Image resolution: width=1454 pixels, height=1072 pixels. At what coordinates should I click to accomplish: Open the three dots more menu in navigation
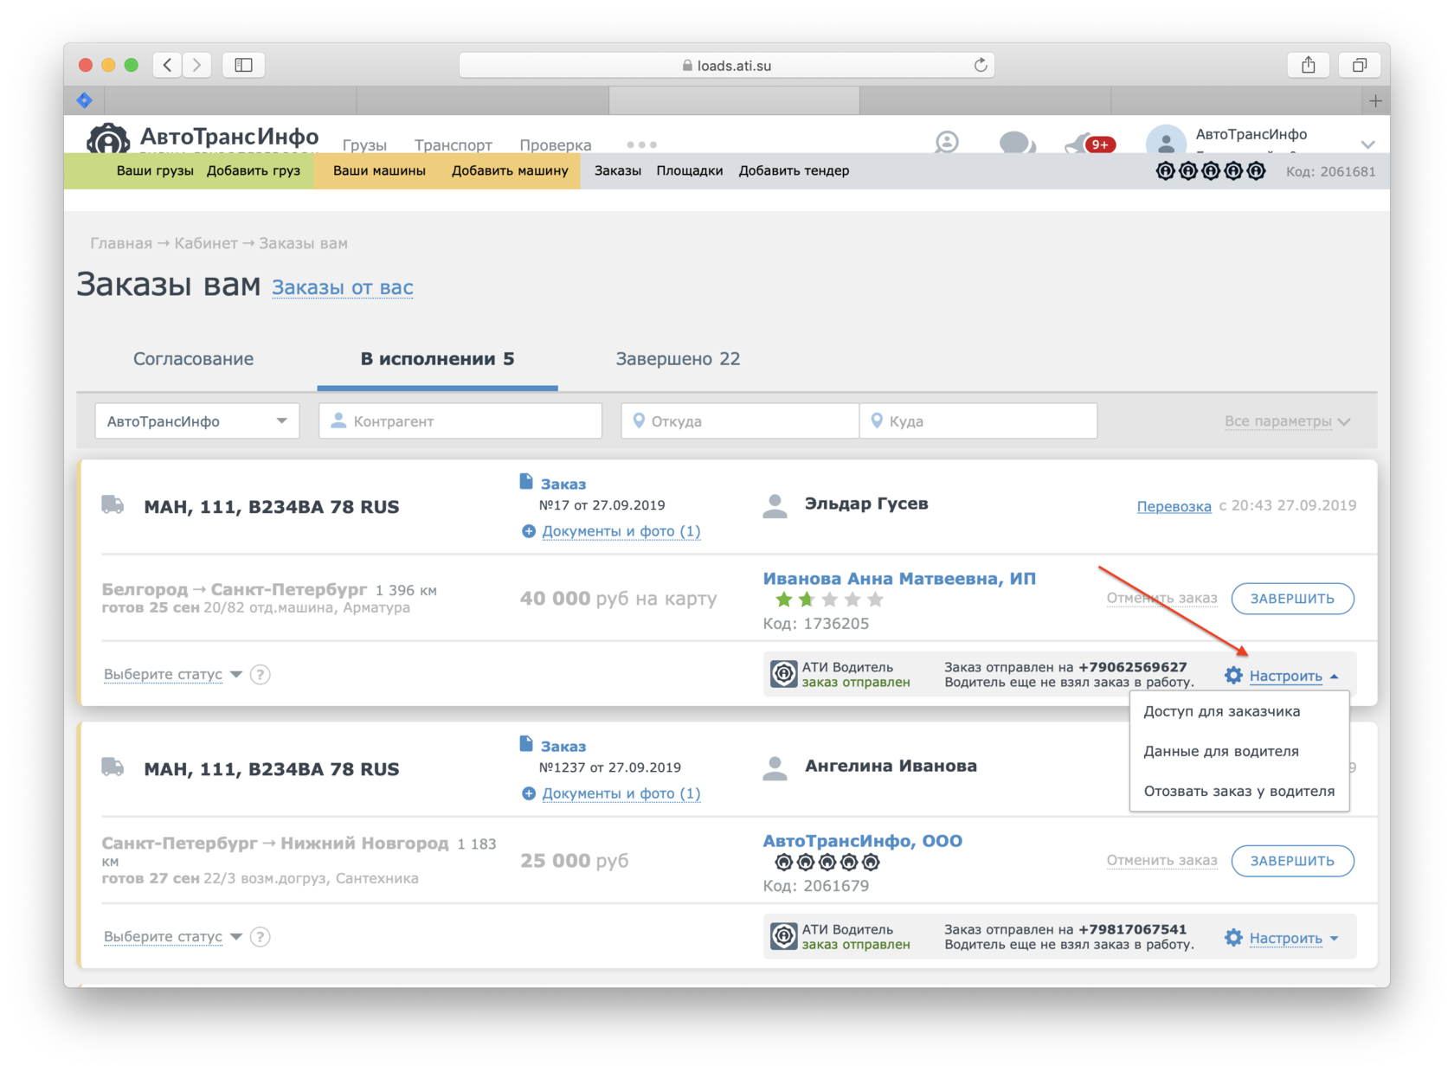[641, 144]
